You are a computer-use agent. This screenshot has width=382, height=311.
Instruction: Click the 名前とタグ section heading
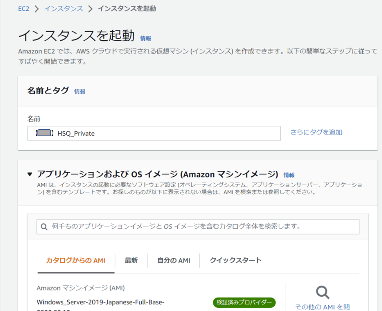tap(48, 91)
